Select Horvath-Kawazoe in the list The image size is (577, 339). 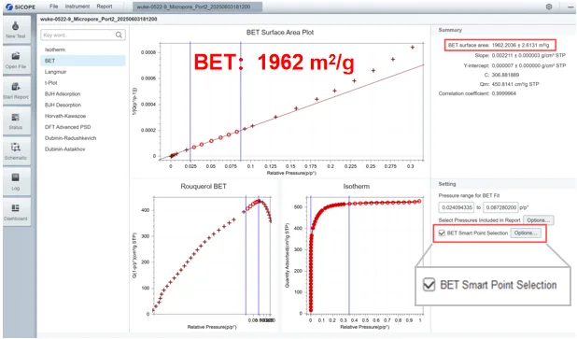coord(65,116)
